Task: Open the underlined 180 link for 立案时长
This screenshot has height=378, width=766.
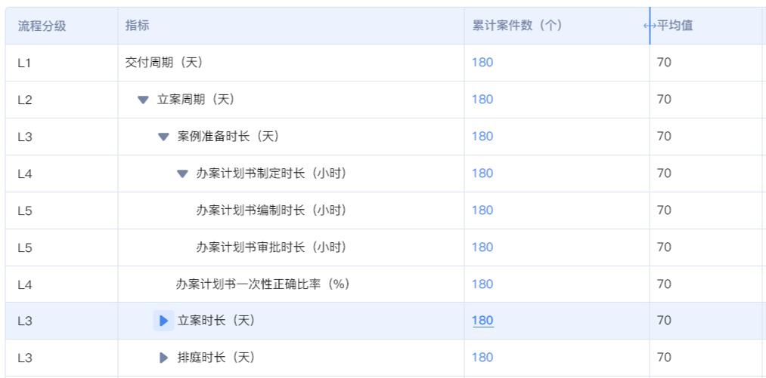Action: click(x=482, y=321)
